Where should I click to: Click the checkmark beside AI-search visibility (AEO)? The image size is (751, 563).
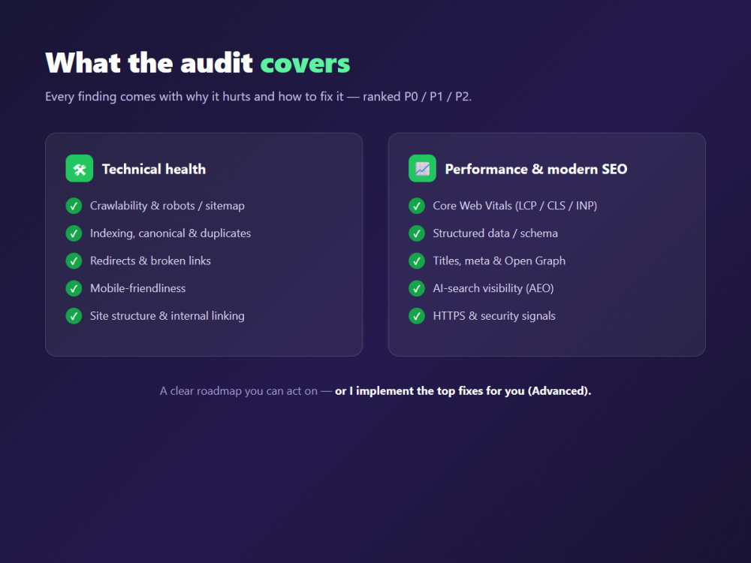click(x=417, y=289)
